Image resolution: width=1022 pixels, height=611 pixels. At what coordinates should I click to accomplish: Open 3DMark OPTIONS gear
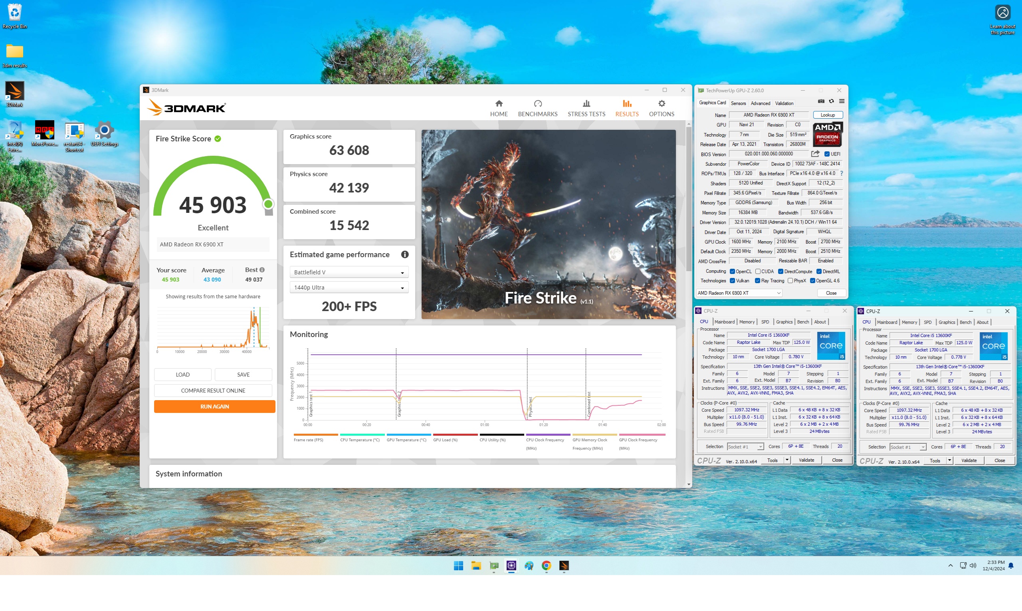coord(661,108)
